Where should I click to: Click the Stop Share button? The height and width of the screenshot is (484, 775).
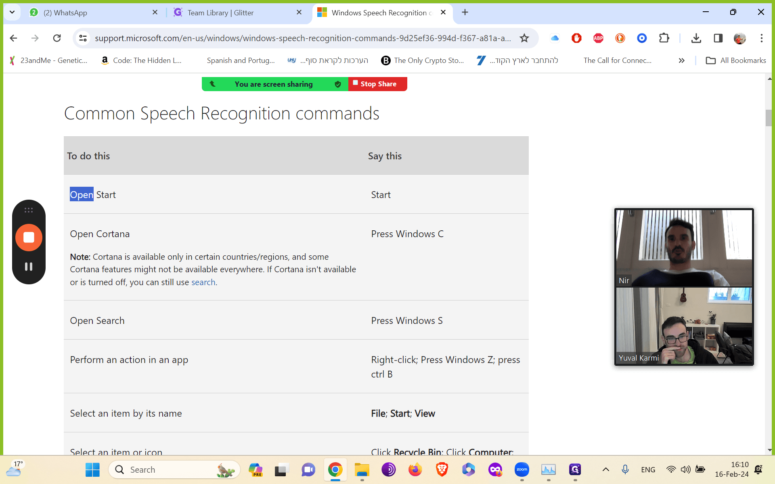[378, 84]
